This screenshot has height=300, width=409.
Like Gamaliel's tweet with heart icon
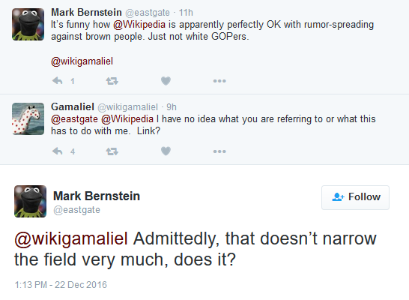pyautogui.click(x=166, y=151)
